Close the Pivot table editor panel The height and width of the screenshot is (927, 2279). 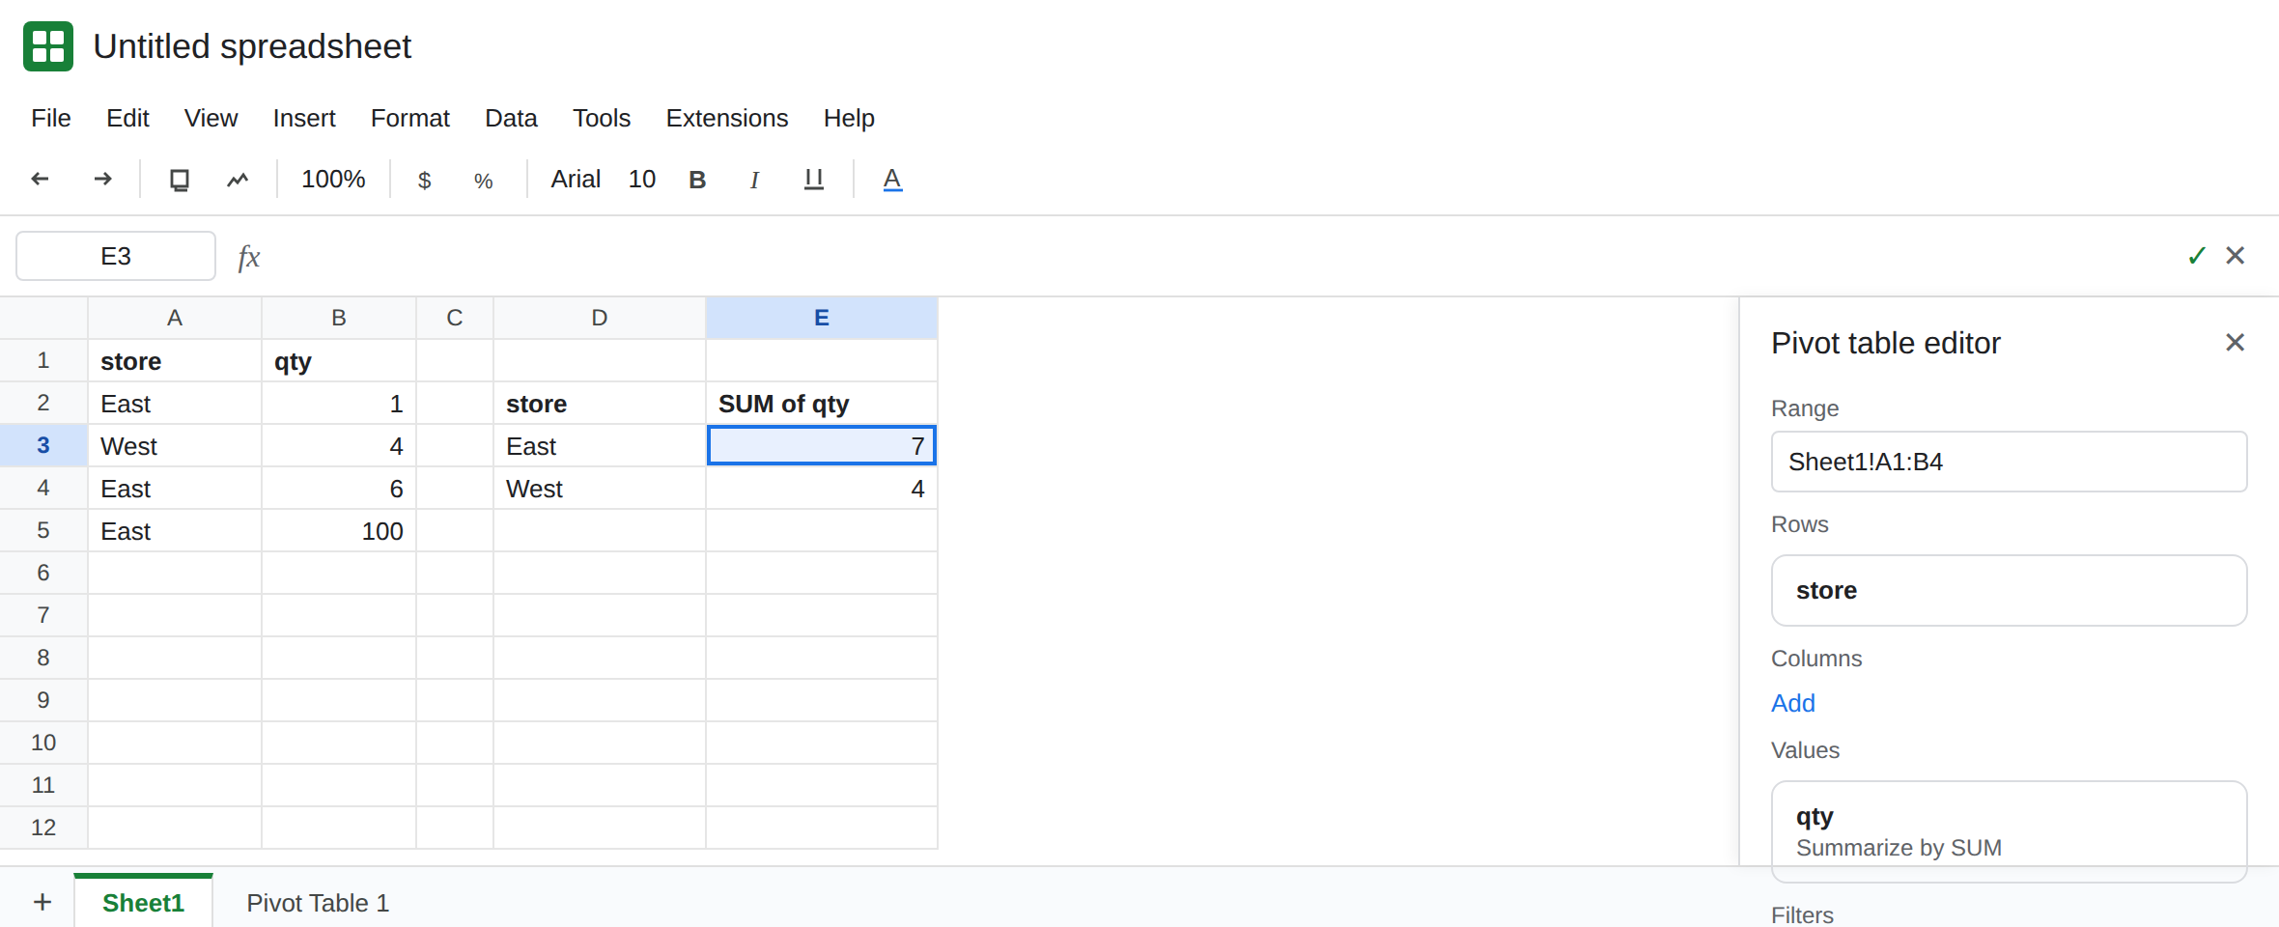(2235, 342)
